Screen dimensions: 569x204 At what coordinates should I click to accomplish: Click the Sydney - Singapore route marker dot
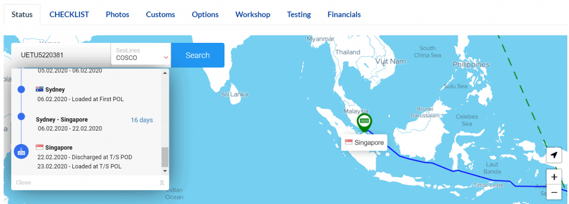pos(22,117)
